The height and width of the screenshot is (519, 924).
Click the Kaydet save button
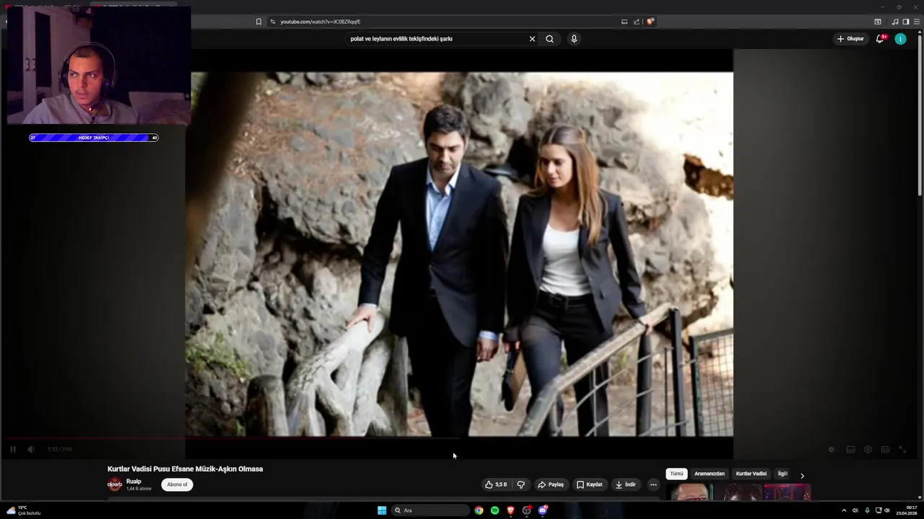(589, 484)
